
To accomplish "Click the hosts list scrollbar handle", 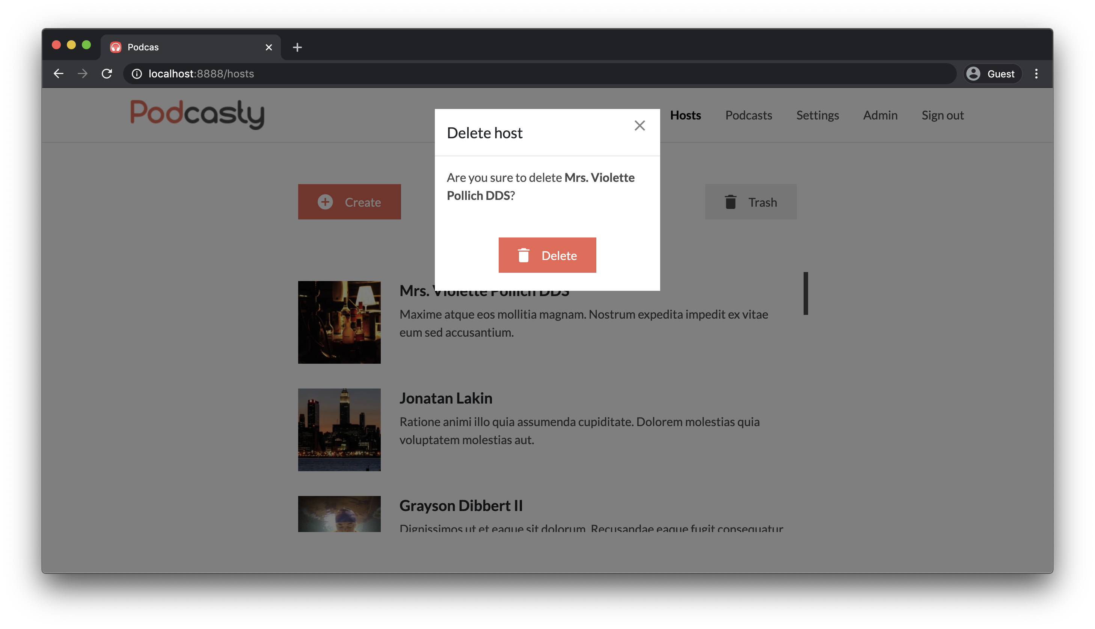I will (805, 293).
